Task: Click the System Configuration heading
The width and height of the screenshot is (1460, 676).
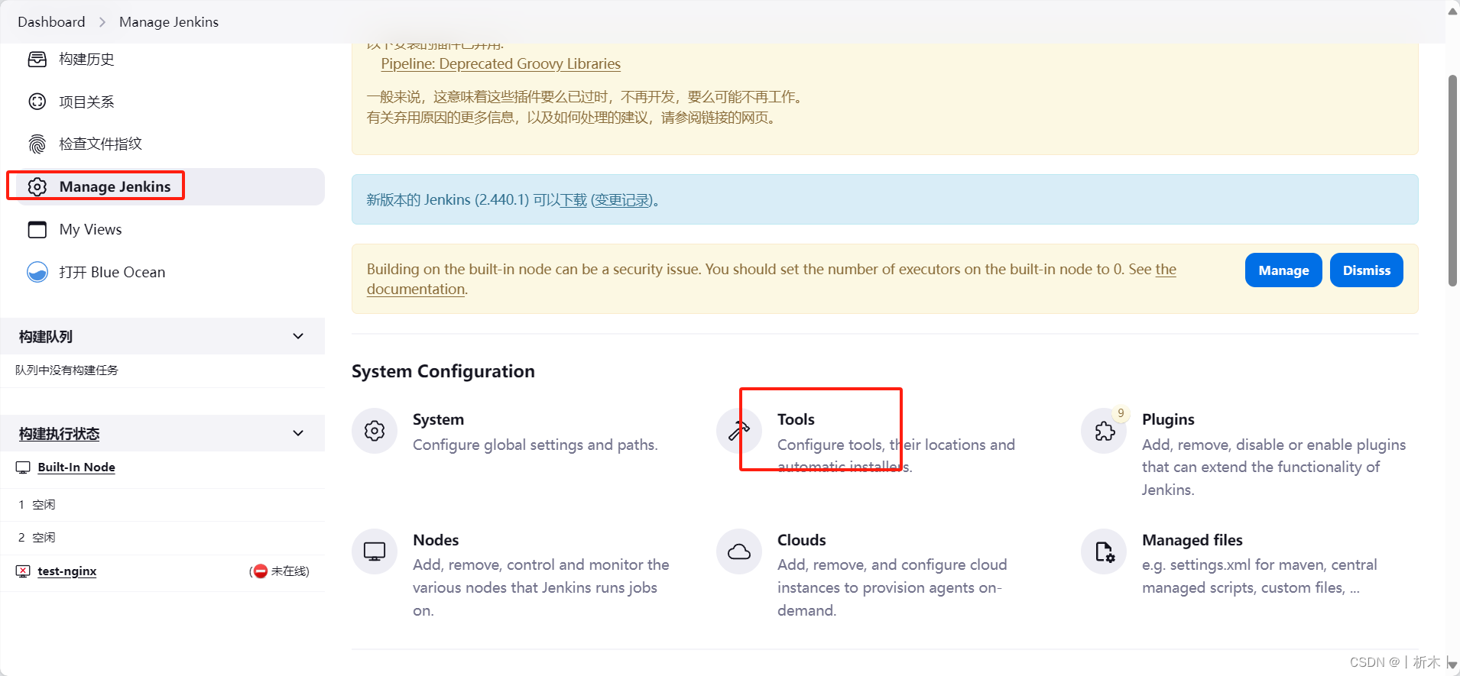Action: tap(443, 371)
